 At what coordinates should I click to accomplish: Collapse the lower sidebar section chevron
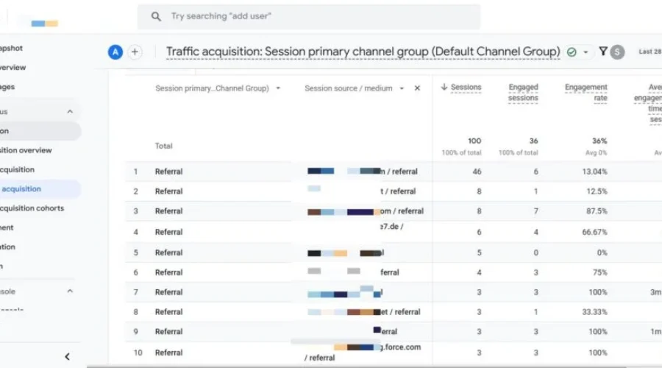tap(70, 291)
